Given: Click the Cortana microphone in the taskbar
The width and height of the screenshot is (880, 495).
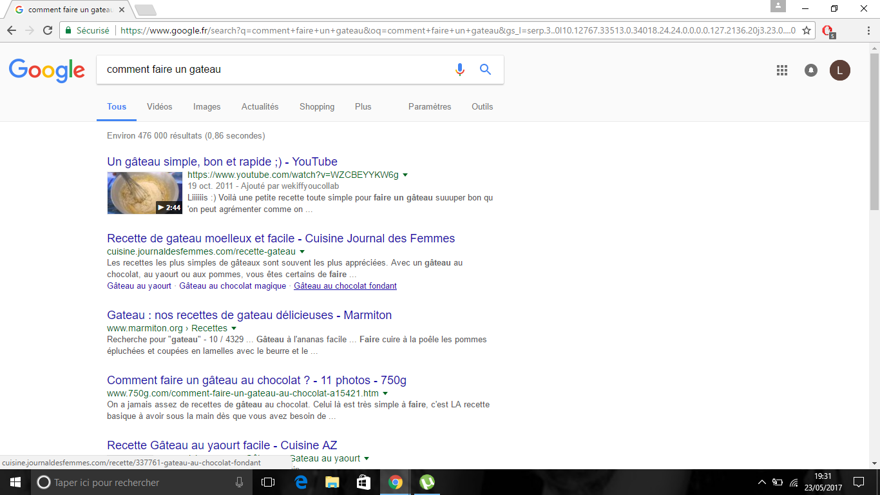Looking at the screenshot, I should point(240,482).
